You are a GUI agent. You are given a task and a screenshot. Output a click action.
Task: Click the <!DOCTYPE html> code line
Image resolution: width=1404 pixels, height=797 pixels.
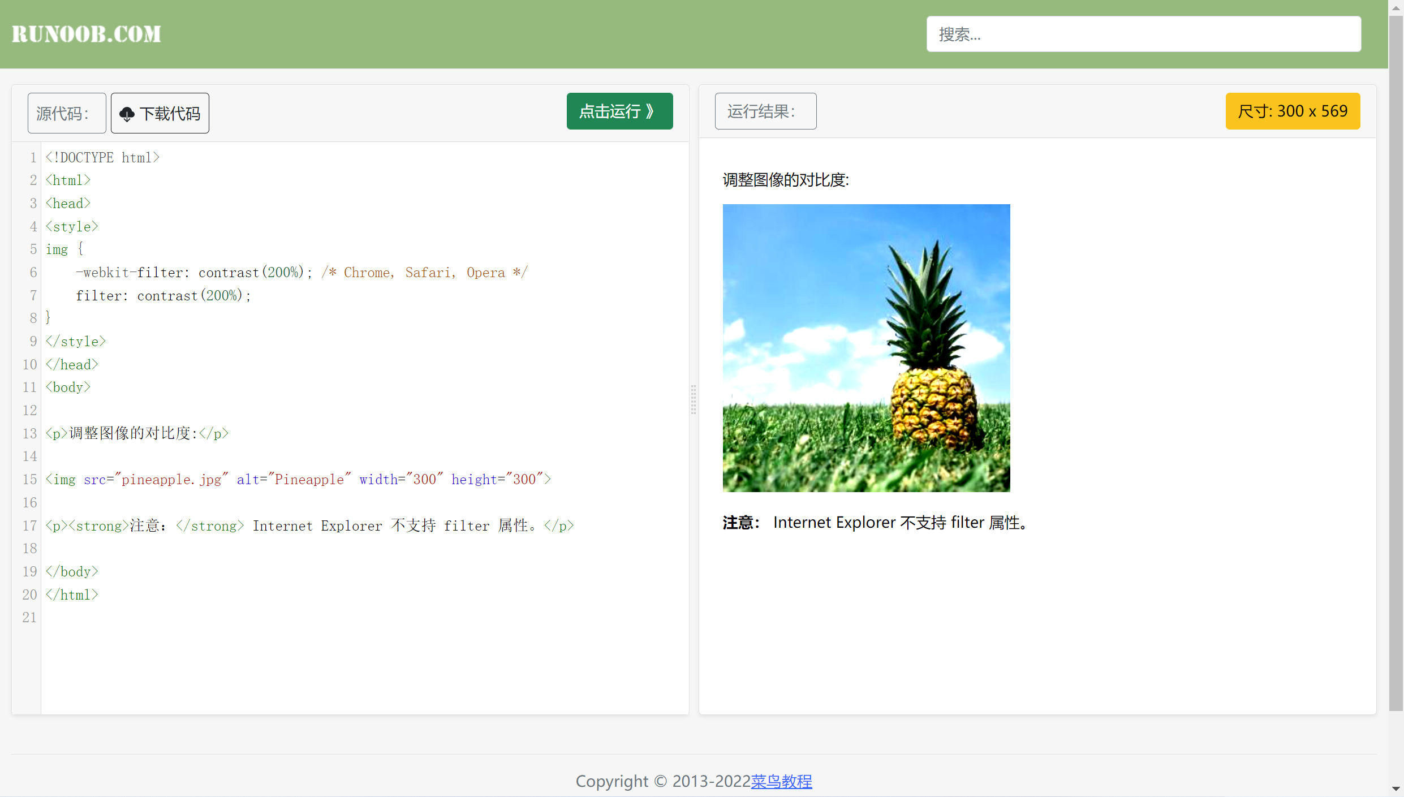(103, 157)
